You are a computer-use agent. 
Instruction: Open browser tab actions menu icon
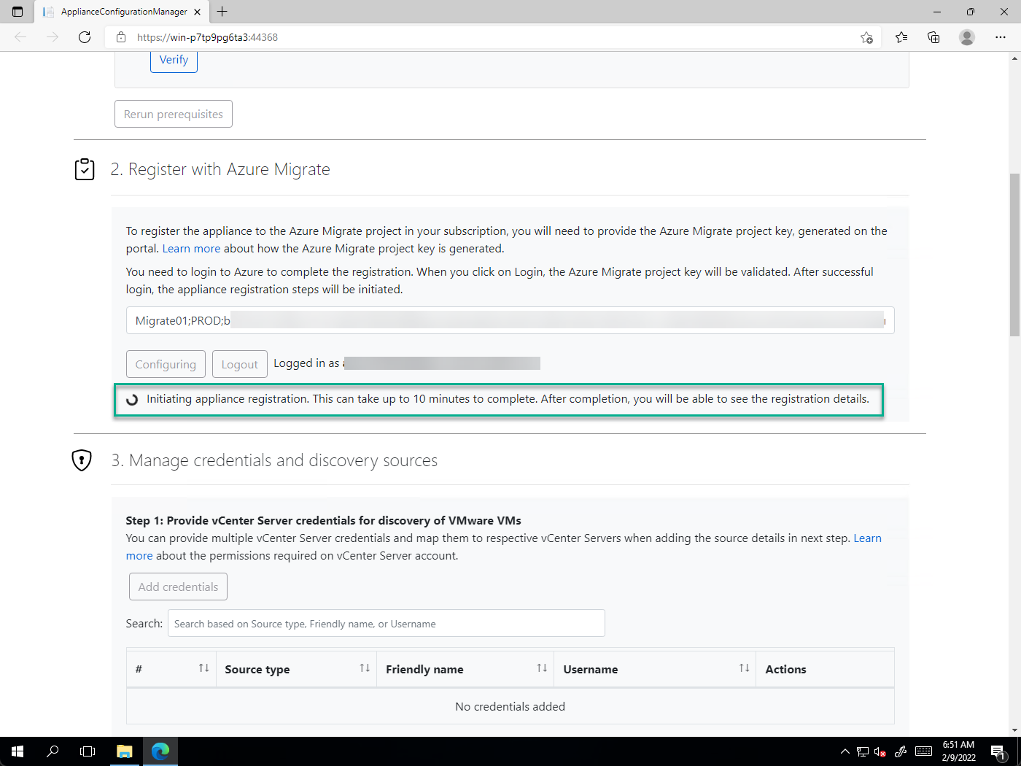click(x=18, y=12)
